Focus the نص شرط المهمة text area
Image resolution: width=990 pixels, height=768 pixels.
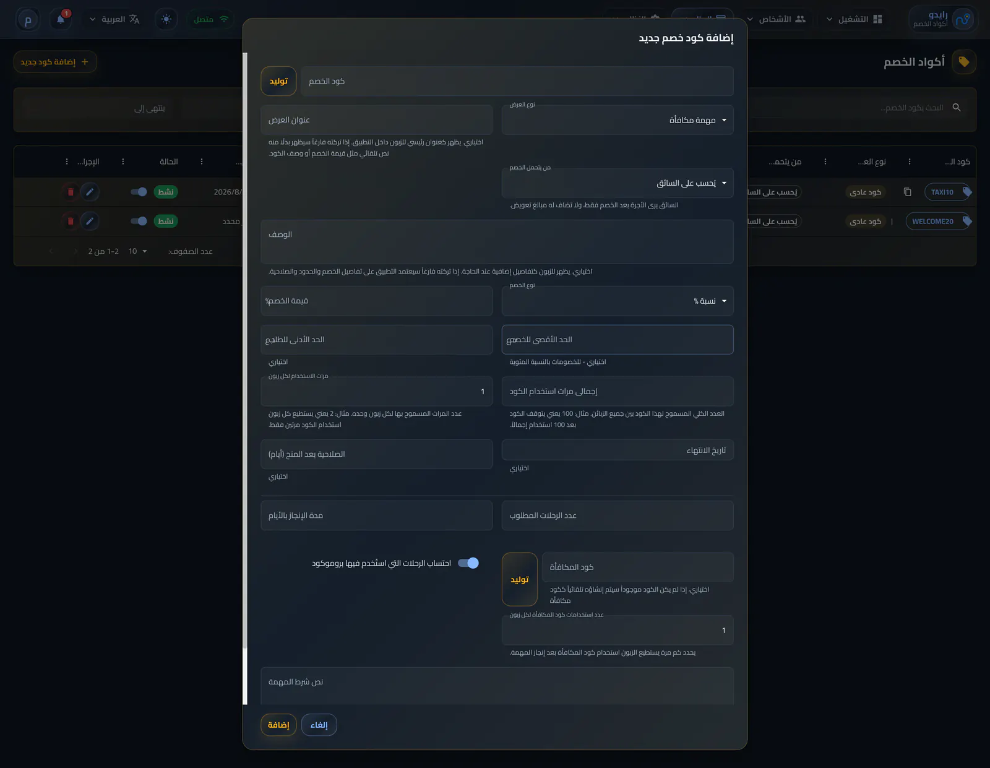coord(497,686)
